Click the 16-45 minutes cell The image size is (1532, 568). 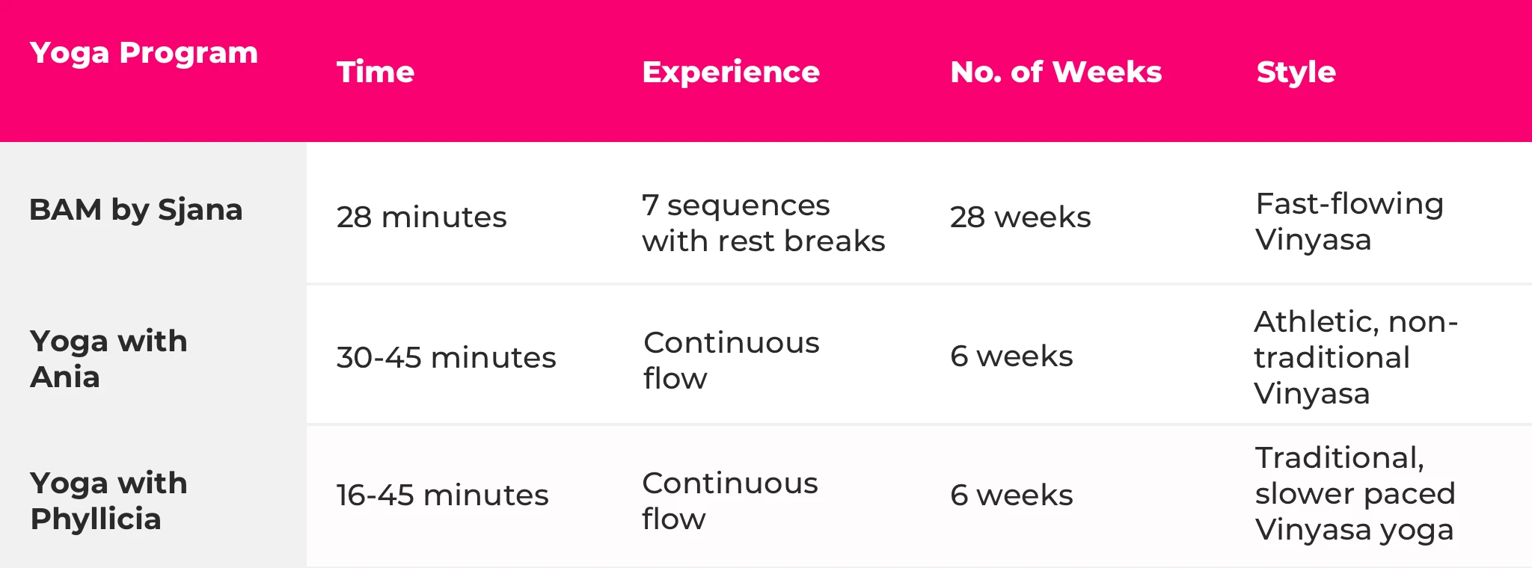point(442,496)
